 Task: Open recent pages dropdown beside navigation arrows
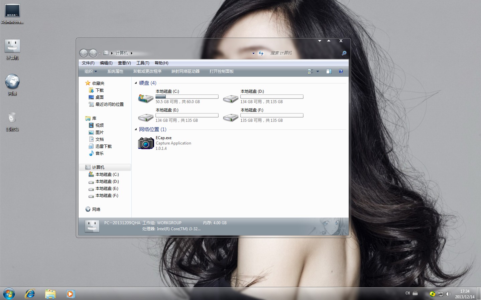[x=100, y=53]
